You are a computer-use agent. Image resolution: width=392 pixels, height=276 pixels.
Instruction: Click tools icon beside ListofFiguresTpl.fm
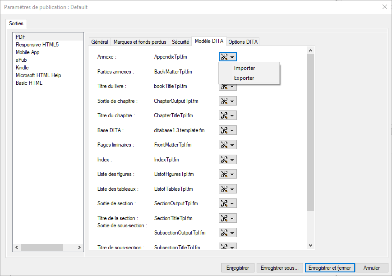click(224, 174)
